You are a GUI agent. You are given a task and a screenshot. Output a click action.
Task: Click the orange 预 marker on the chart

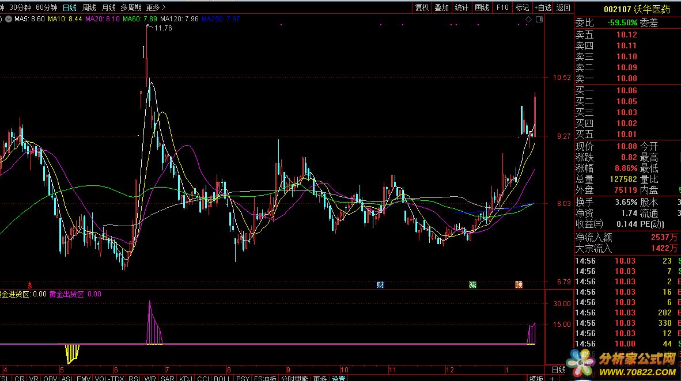(x=519, y=284)
